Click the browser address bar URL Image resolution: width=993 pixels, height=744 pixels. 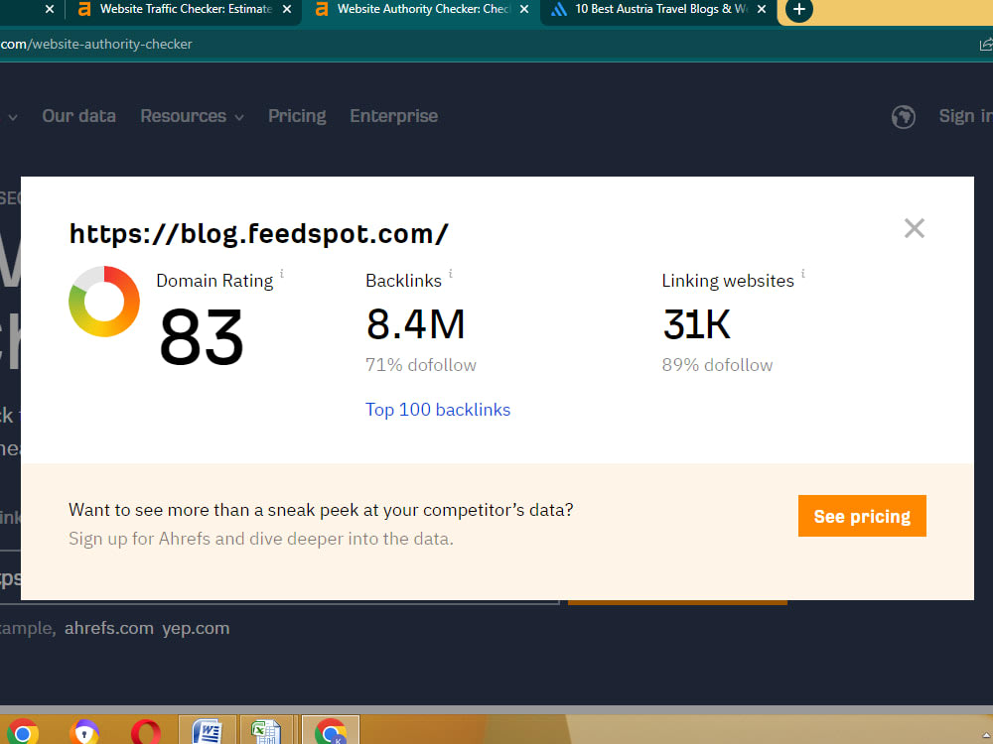[96, 45]
